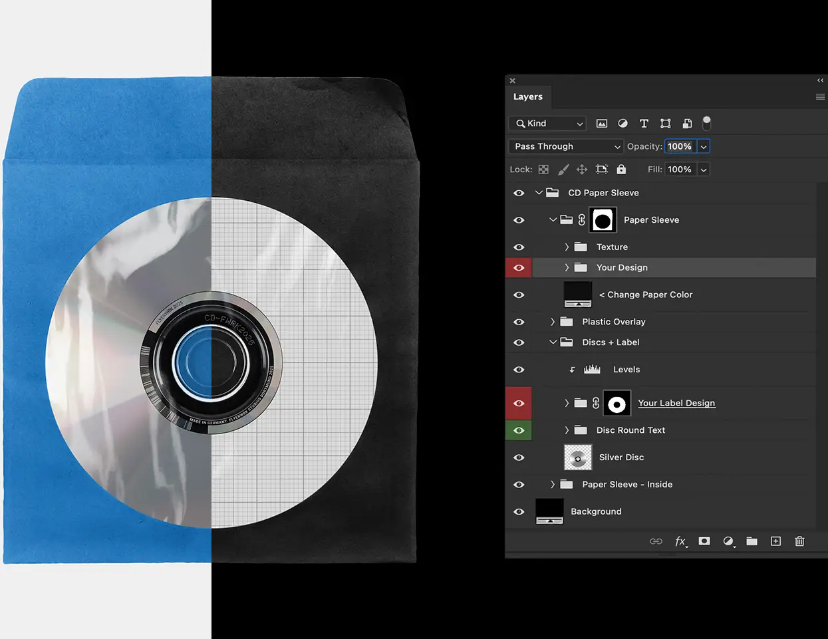Expand the Texture group
The width and height of the screenshot is (828, 639).
[567, 247]
